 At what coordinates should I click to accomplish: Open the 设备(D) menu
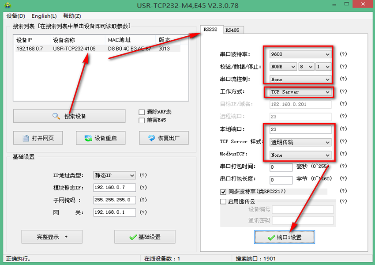point(15,16)
